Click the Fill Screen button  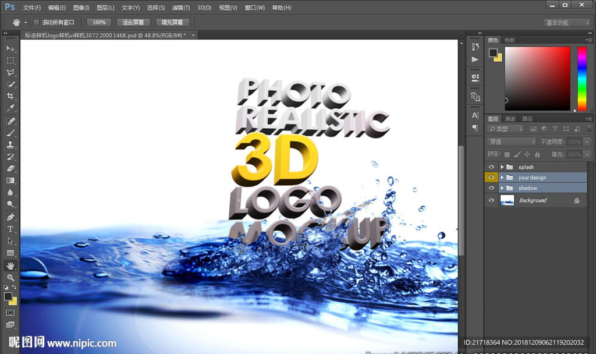pyautogui.click(x=172, y=23)
